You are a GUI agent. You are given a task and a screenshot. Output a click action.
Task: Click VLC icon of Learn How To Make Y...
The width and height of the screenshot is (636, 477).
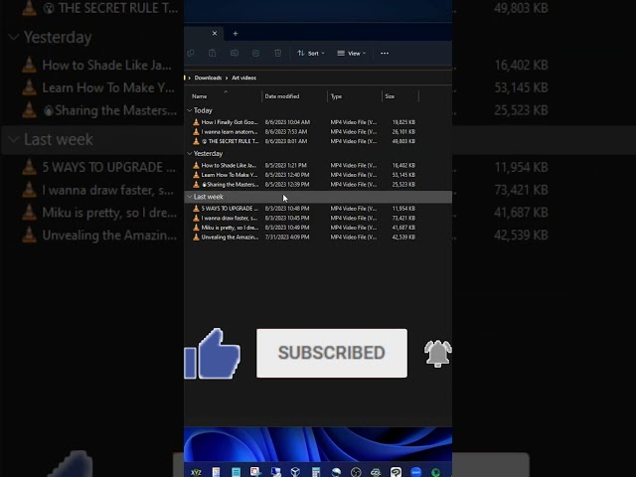coord(196,175)
